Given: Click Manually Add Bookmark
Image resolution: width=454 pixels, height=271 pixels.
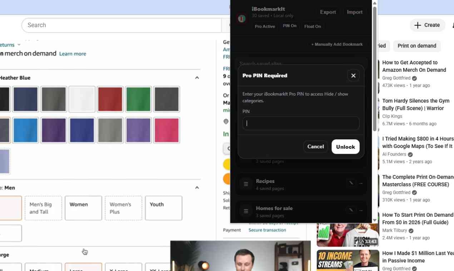Looking at the screenshot, I should coord(337,44).
